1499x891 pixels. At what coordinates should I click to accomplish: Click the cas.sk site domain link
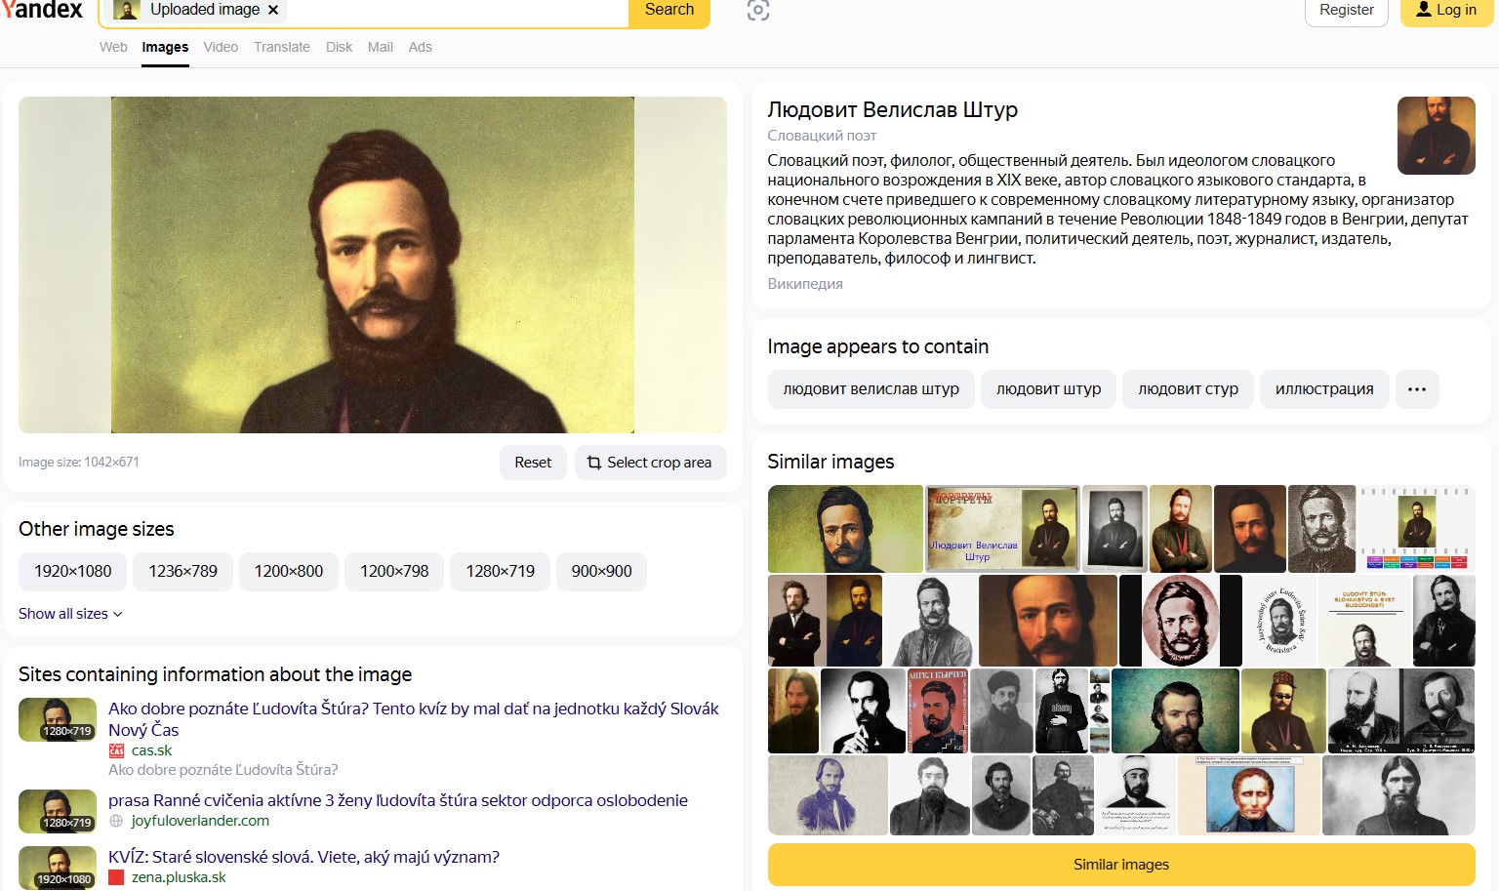pyautogui.click(x=151, y=750)
